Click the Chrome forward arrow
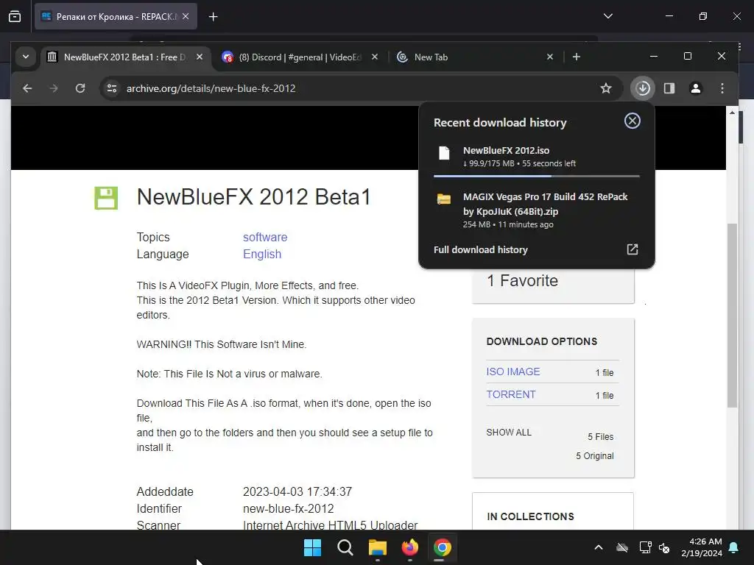The height and width of the screenshot is (565, 754). (x=54, y=88)
